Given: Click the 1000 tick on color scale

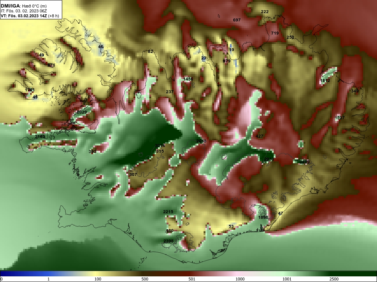Looking at the screenshot, I should click(240, 279).
